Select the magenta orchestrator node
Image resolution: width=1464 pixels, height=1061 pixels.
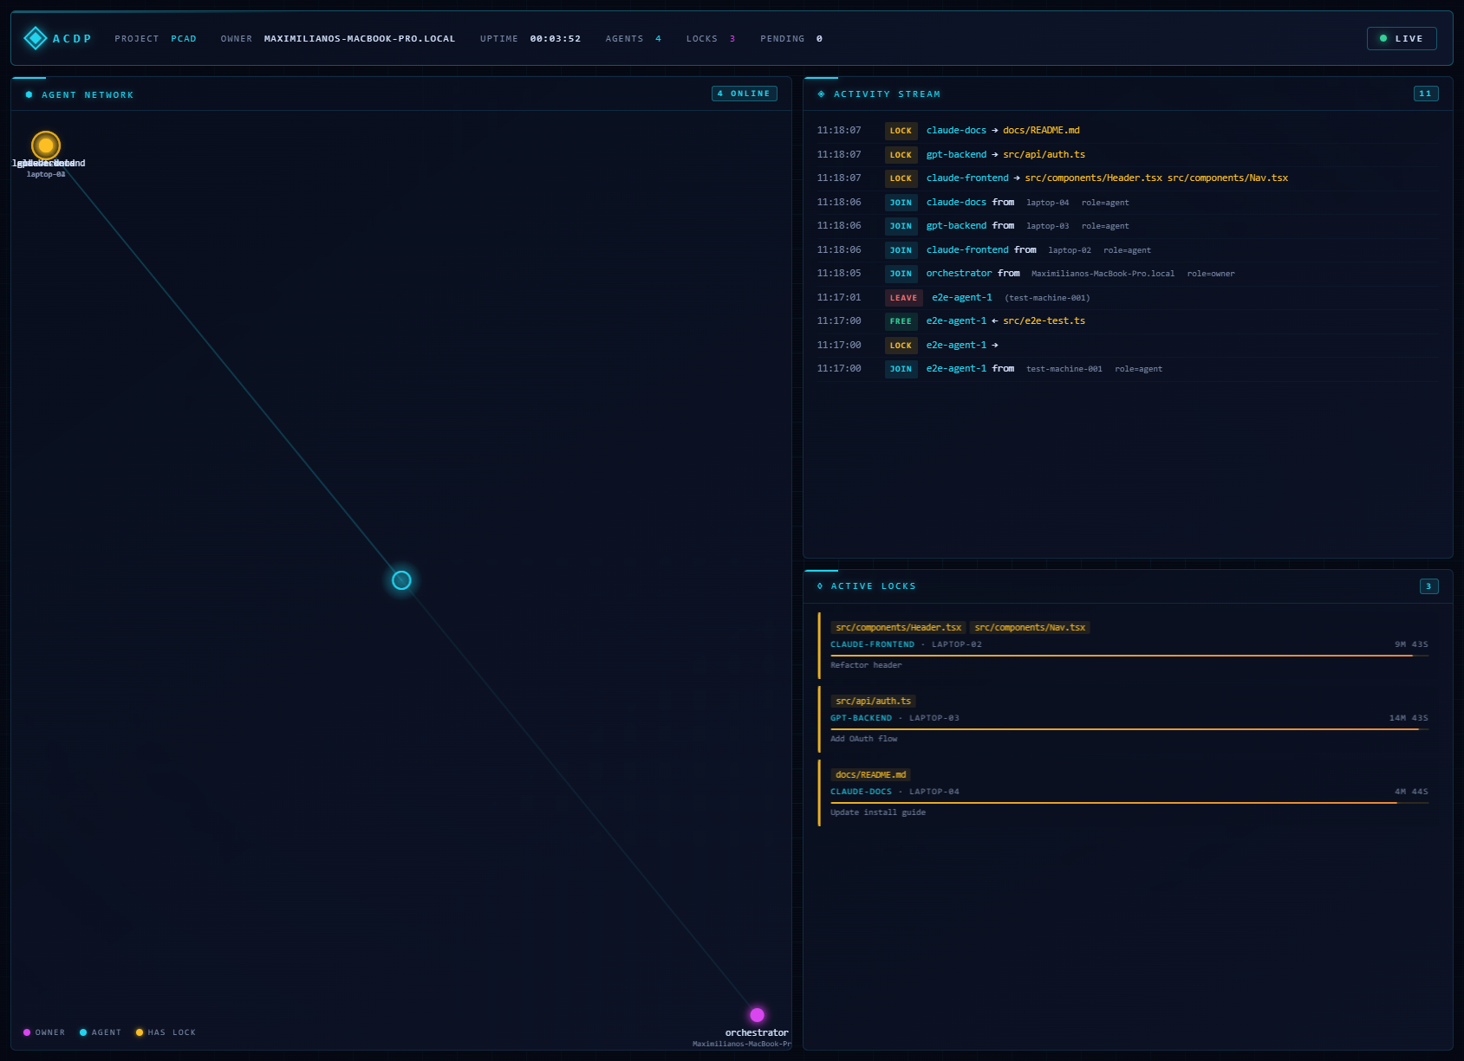[757, 1014]
